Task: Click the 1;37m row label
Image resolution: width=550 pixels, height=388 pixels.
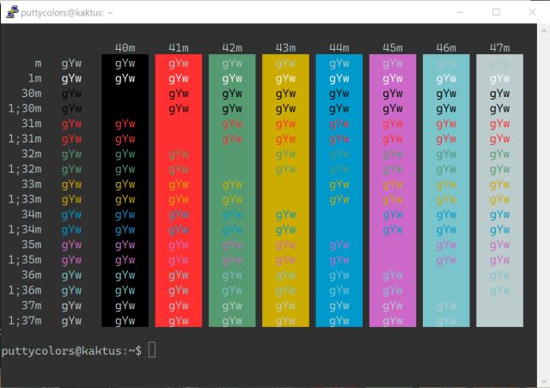Action: pyautogui.click(x=24, y=321)
